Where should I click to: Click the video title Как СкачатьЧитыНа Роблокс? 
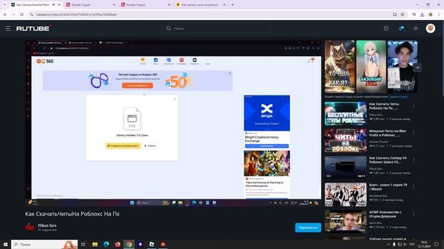pos(72,214)
